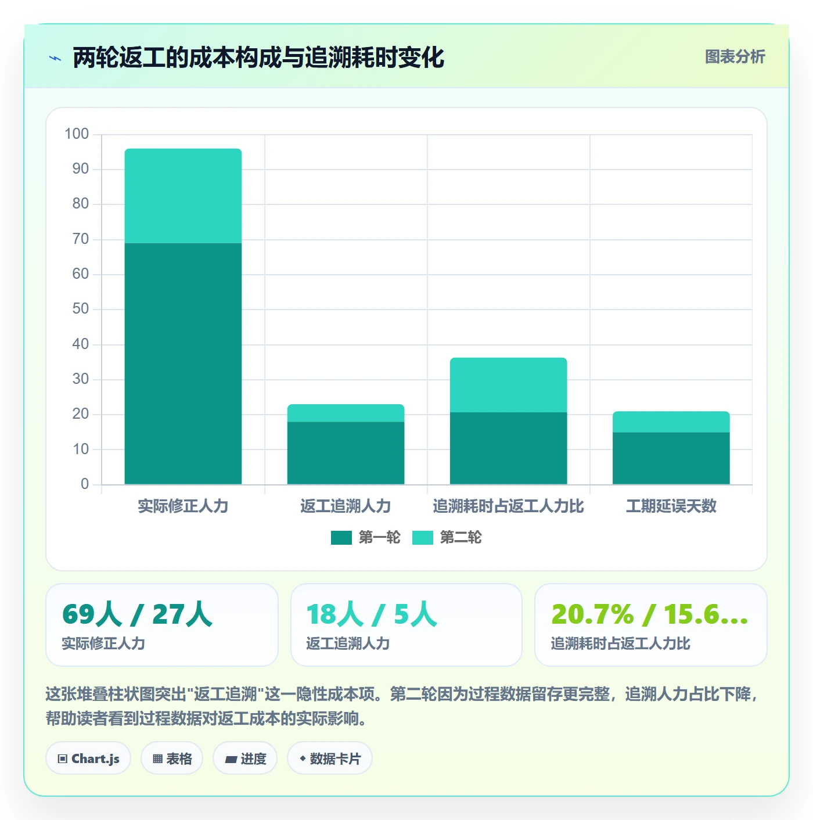Click the light 第二轮 segment of the 返工追溯人力 bar
The height and width of the screenshot is (820, 813).
(x=346, y=413)
